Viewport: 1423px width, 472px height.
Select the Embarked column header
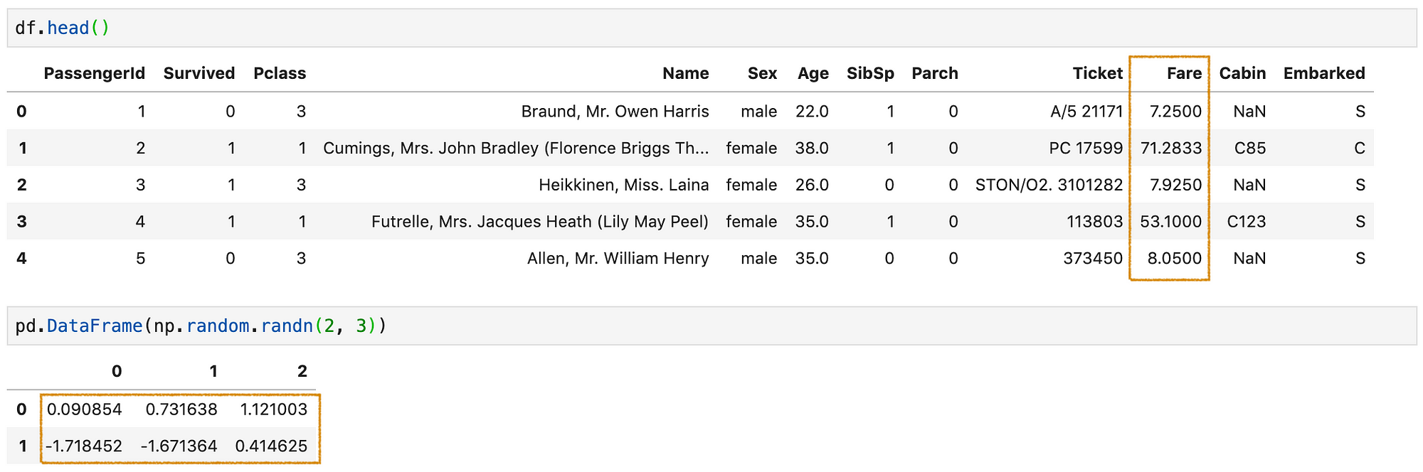(1324, 73)
